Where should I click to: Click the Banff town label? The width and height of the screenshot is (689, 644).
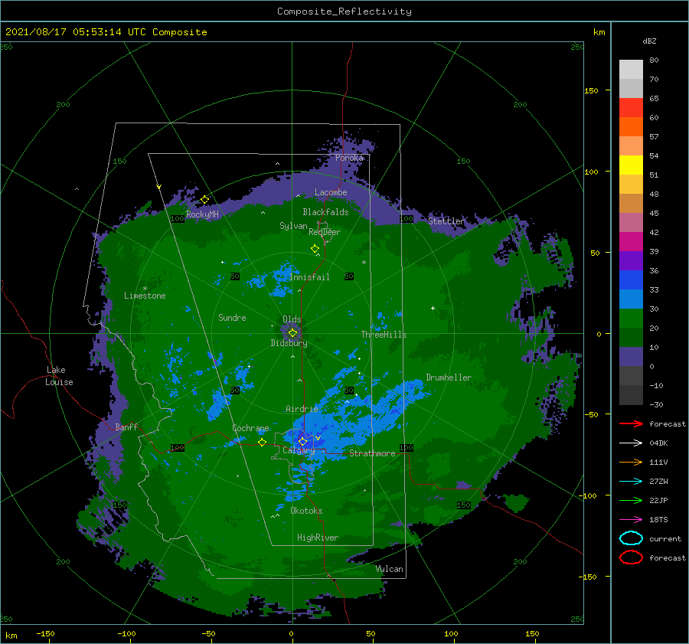126,427
